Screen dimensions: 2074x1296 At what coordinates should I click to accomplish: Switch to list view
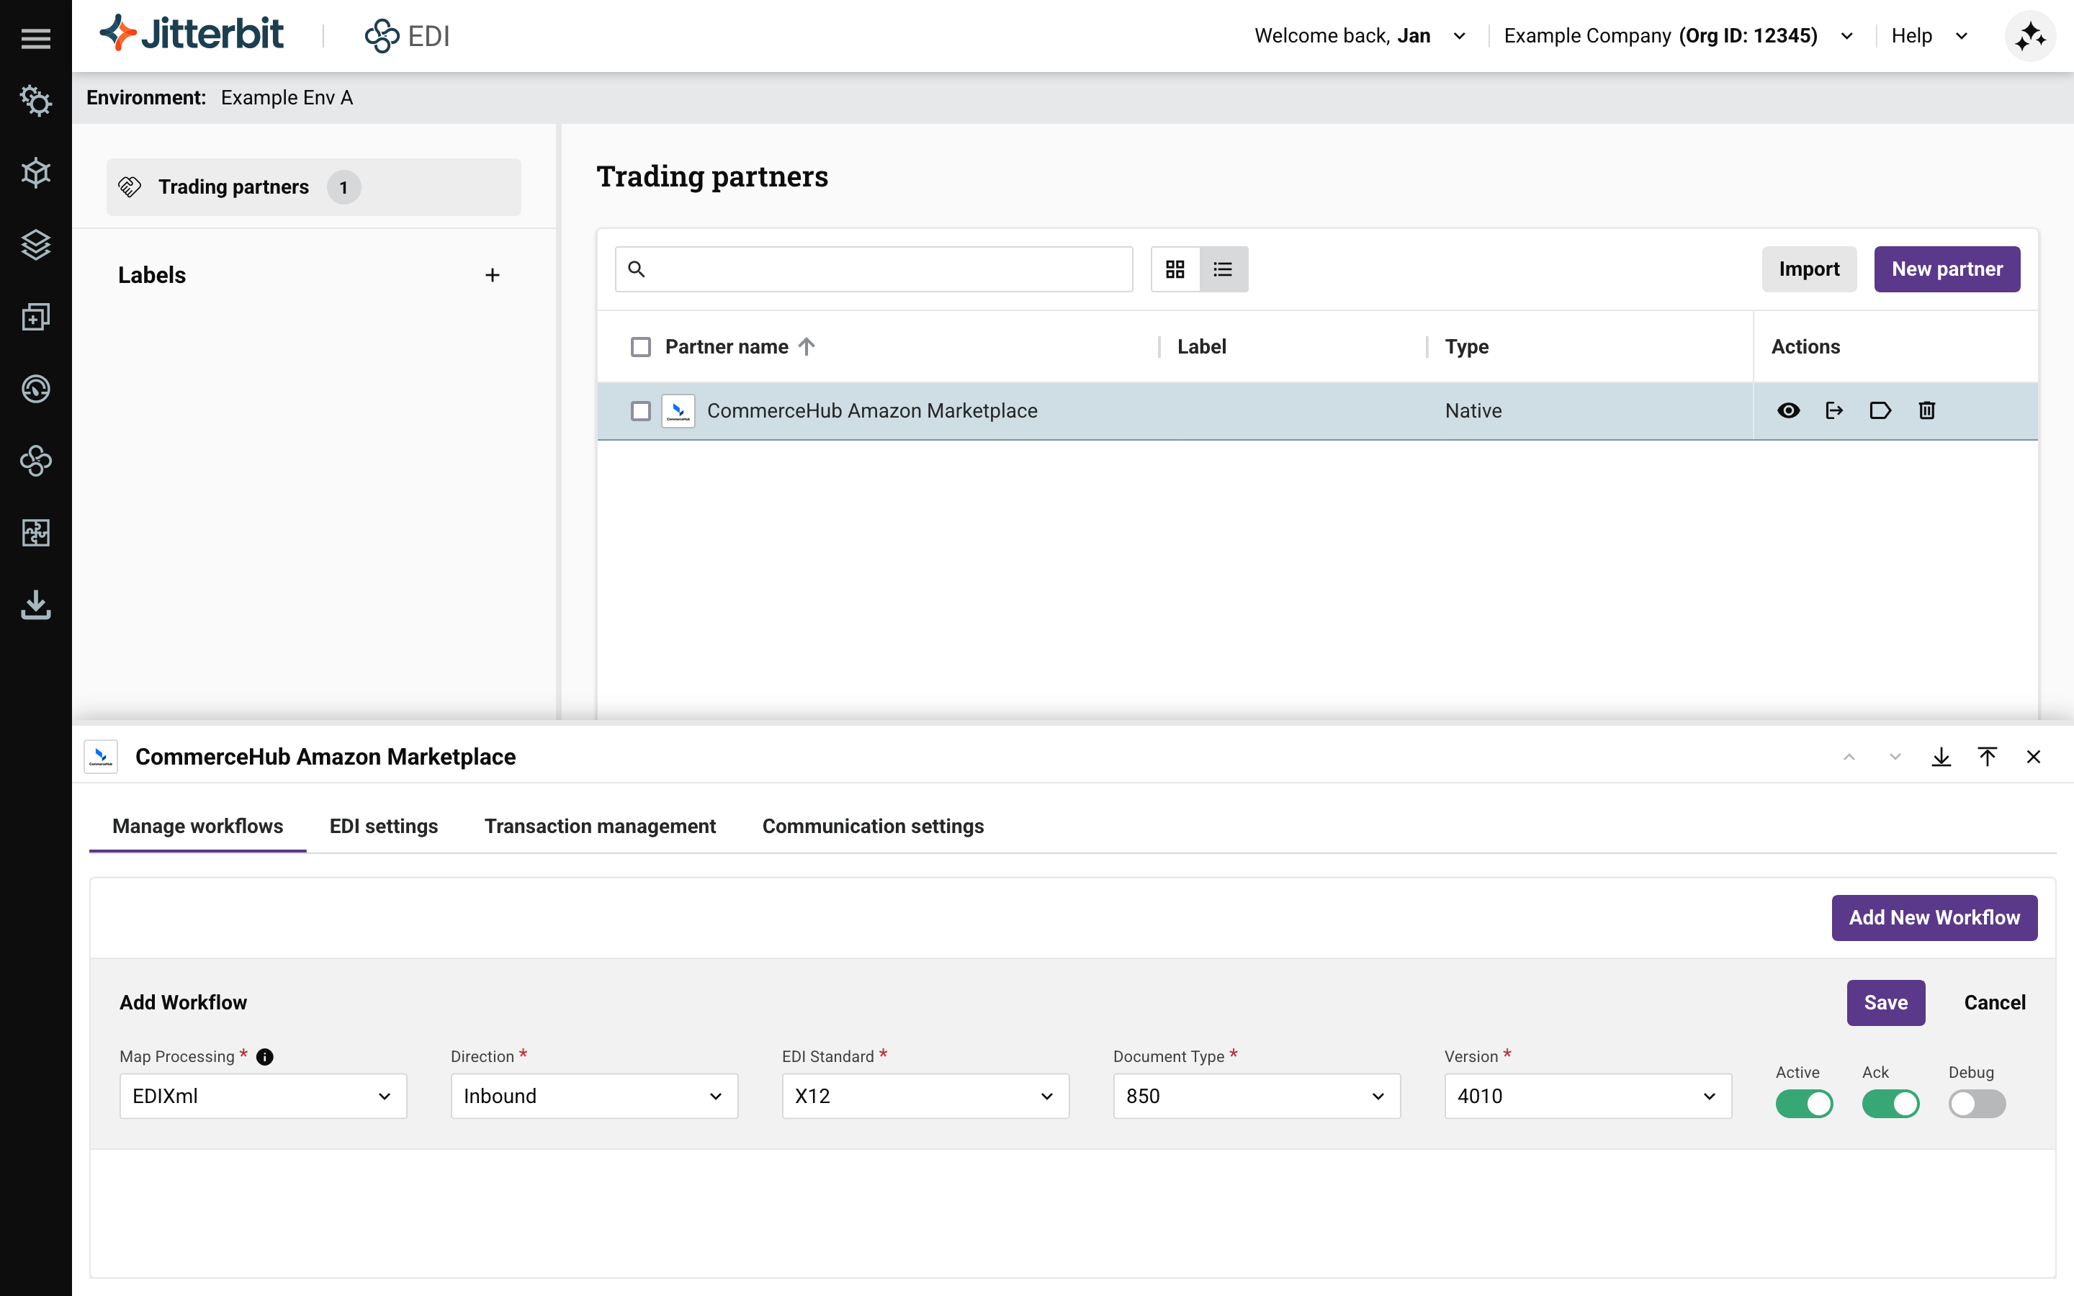[x=1223, y=269]
